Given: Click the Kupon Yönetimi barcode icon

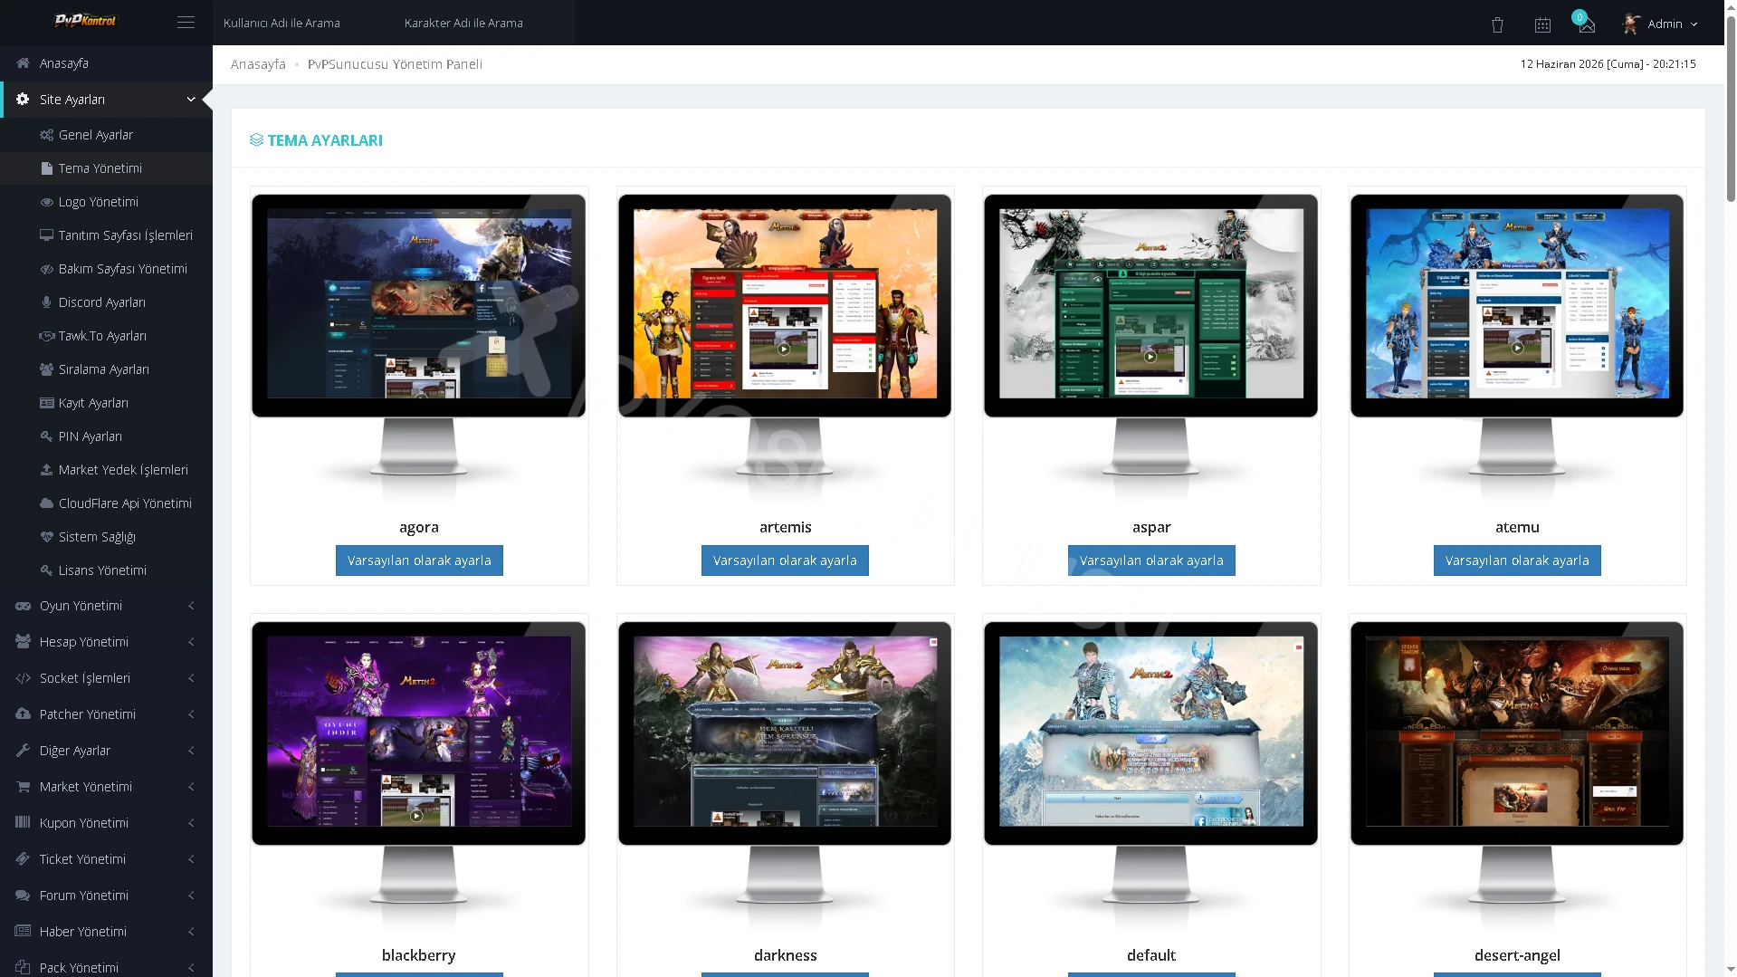Looking at the screenshot, I should [23, 823].
